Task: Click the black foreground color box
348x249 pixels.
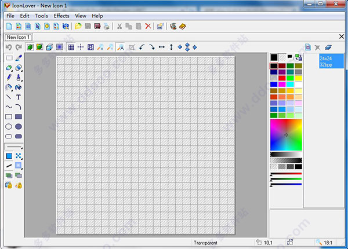Action: pyautogui.click(x=274, y=57)
